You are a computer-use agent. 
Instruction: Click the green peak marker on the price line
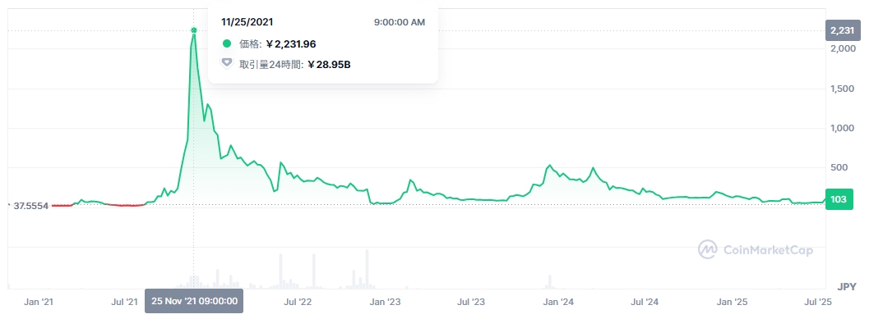[193, 31]
